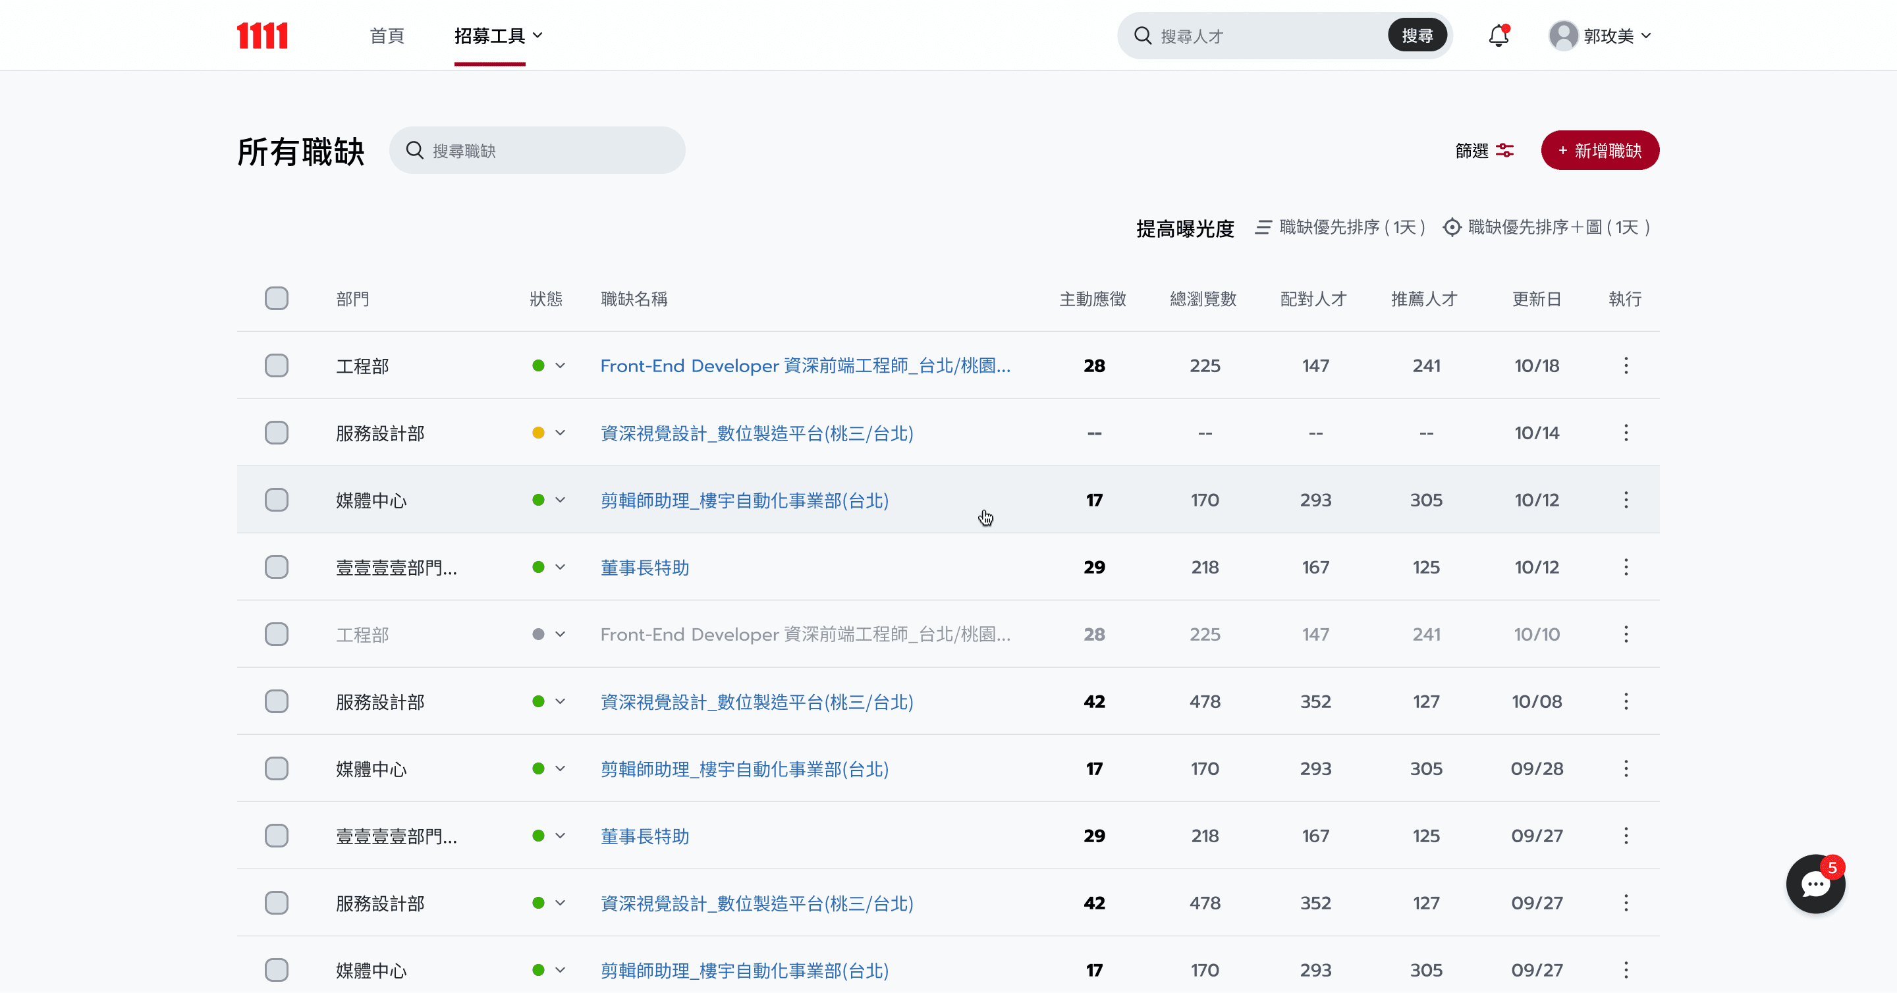Open the notification bell
The image size is (1897, 993).
[x=1498, y=36]
